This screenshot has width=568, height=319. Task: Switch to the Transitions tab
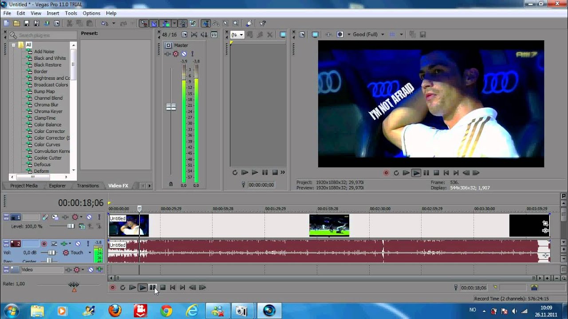point(88,186)
